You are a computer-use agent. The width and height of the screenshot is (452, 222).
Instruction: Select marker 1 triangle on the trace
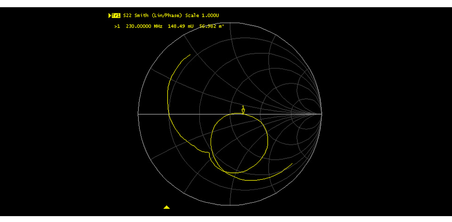click(243, 111)
